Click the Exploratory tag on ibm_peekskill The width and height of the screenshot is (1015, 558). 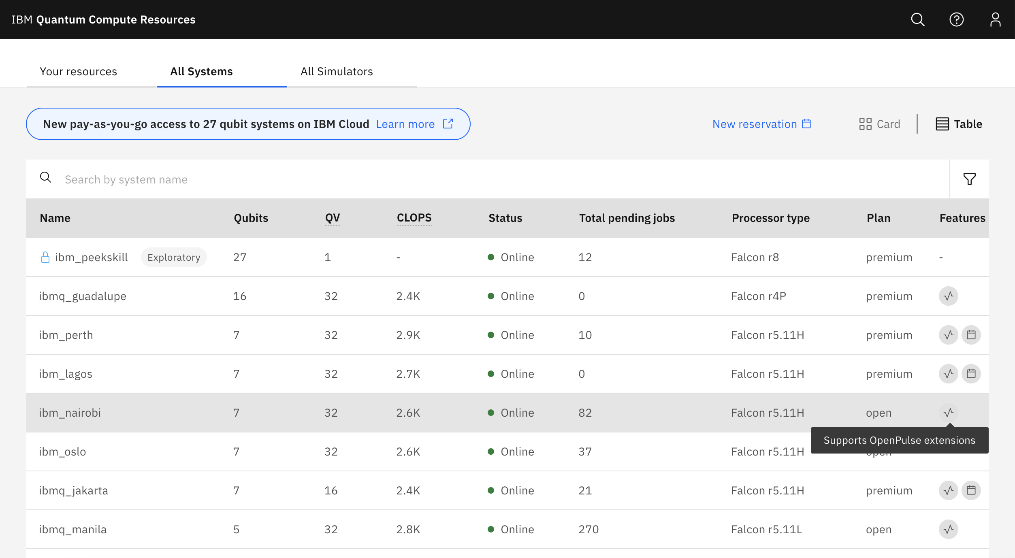tap(174, 257)
